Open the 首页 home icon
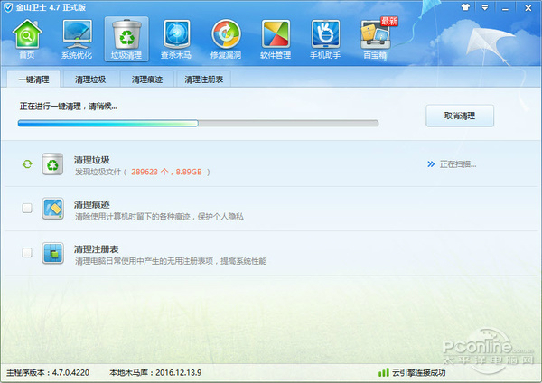Screen dimensions: 542x383 tap(27, 39)
